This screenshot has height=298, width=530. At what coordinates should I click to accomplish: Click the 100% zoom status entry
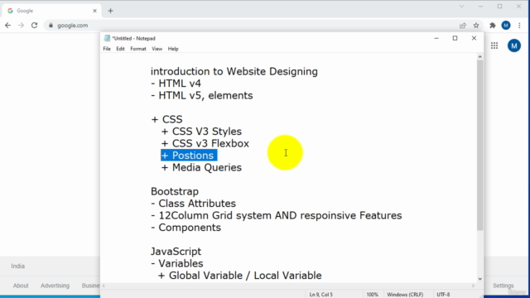pos(372,295)
